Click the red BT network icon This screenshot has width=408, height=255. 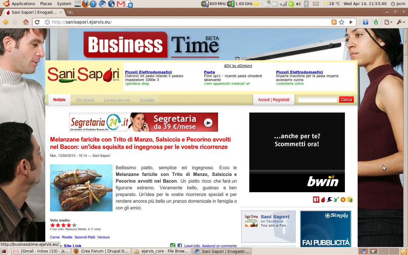point(316,200)
